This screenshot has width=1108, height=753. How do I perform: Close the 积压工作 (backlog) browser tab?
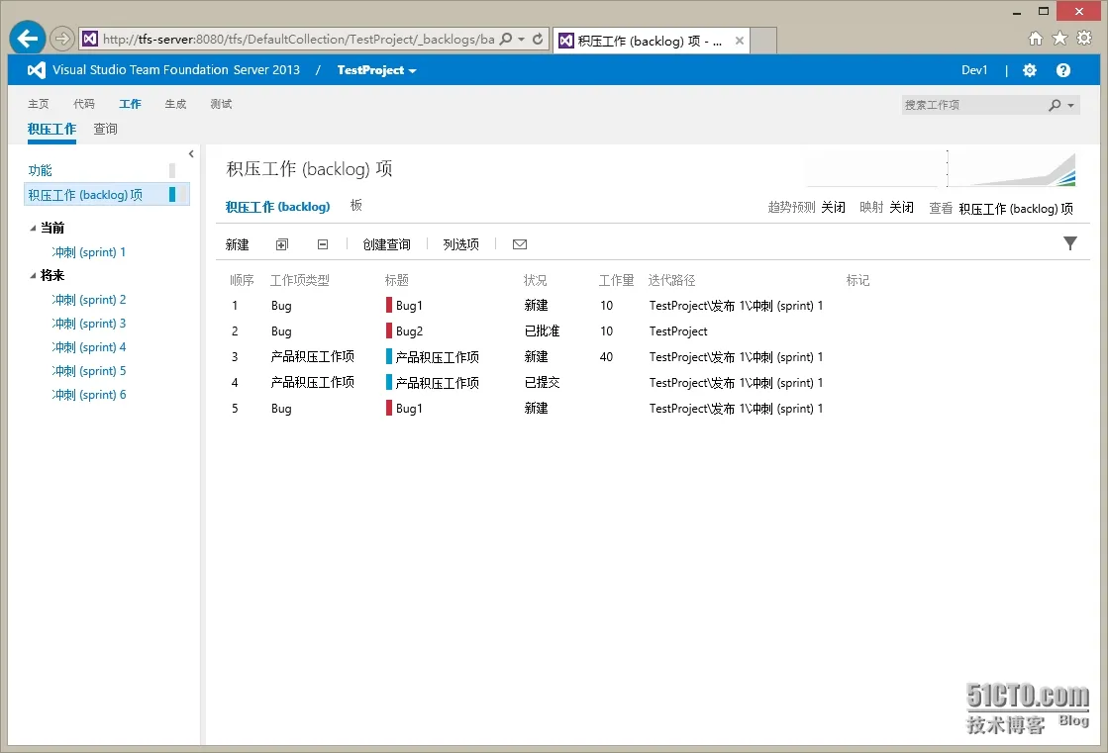coord(739,41)
